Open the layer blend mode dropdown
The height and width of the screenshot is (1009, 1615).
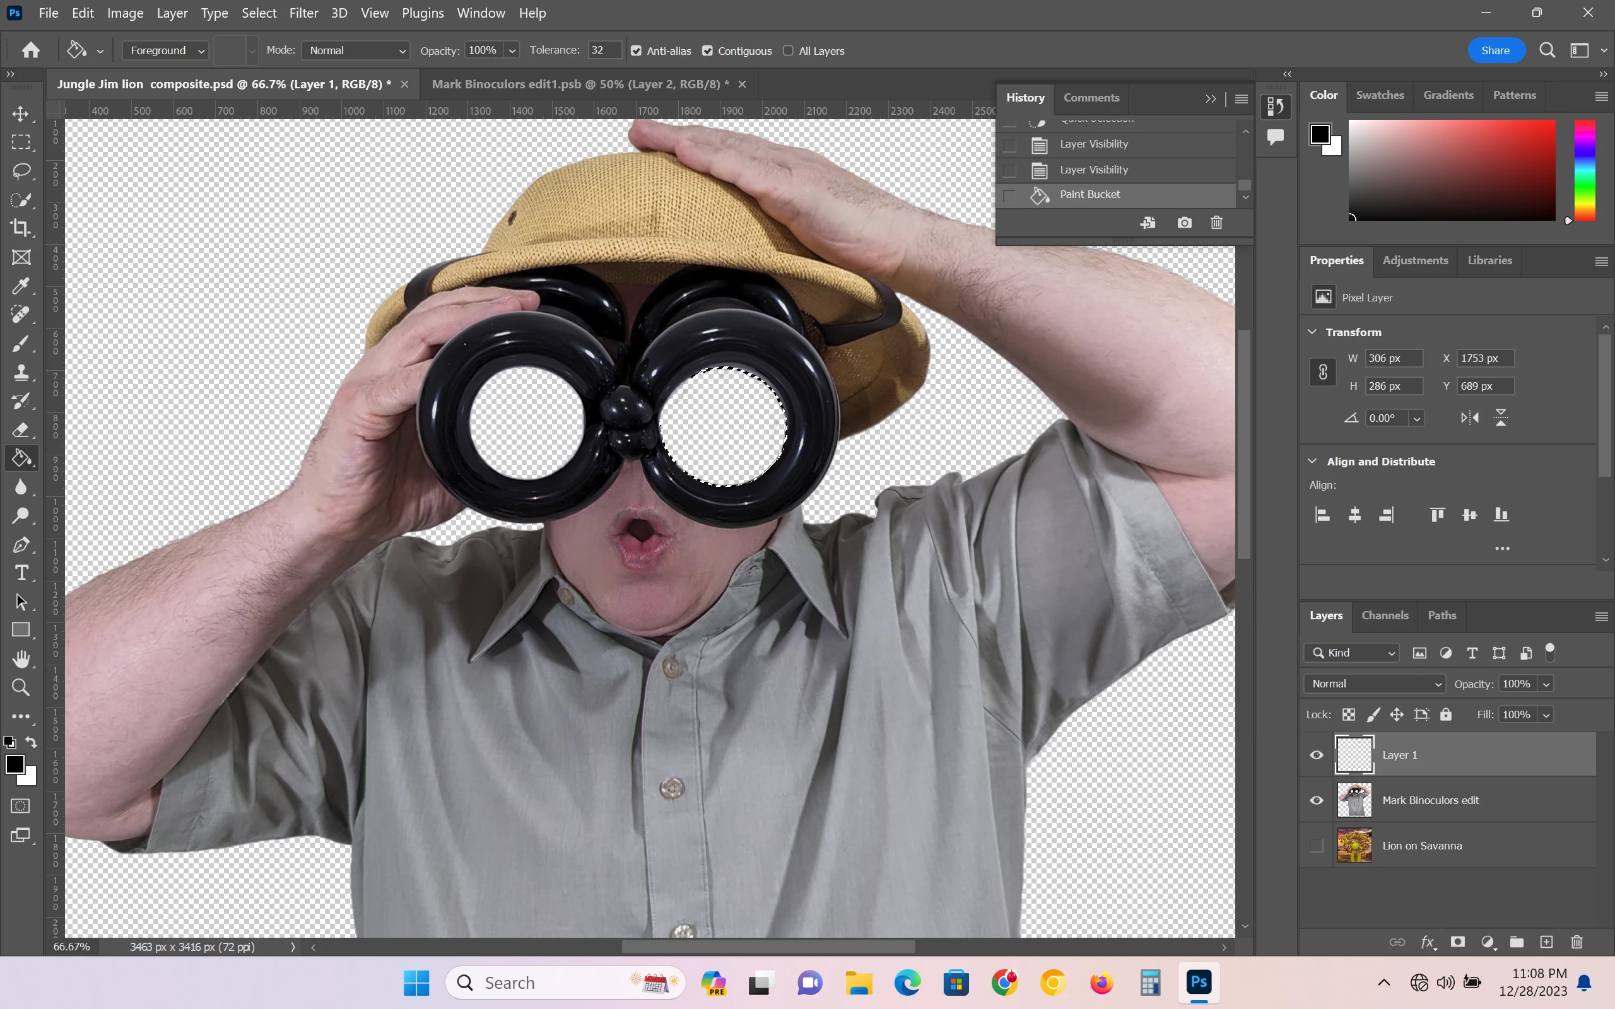click(1375, 684)
